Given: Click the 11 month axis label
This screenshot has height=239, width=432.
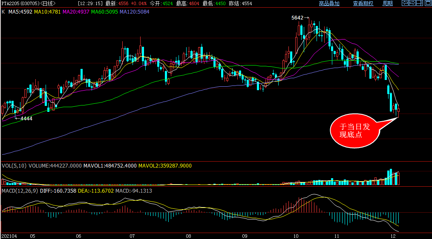Looking at the screenshot, I should 337,236.
